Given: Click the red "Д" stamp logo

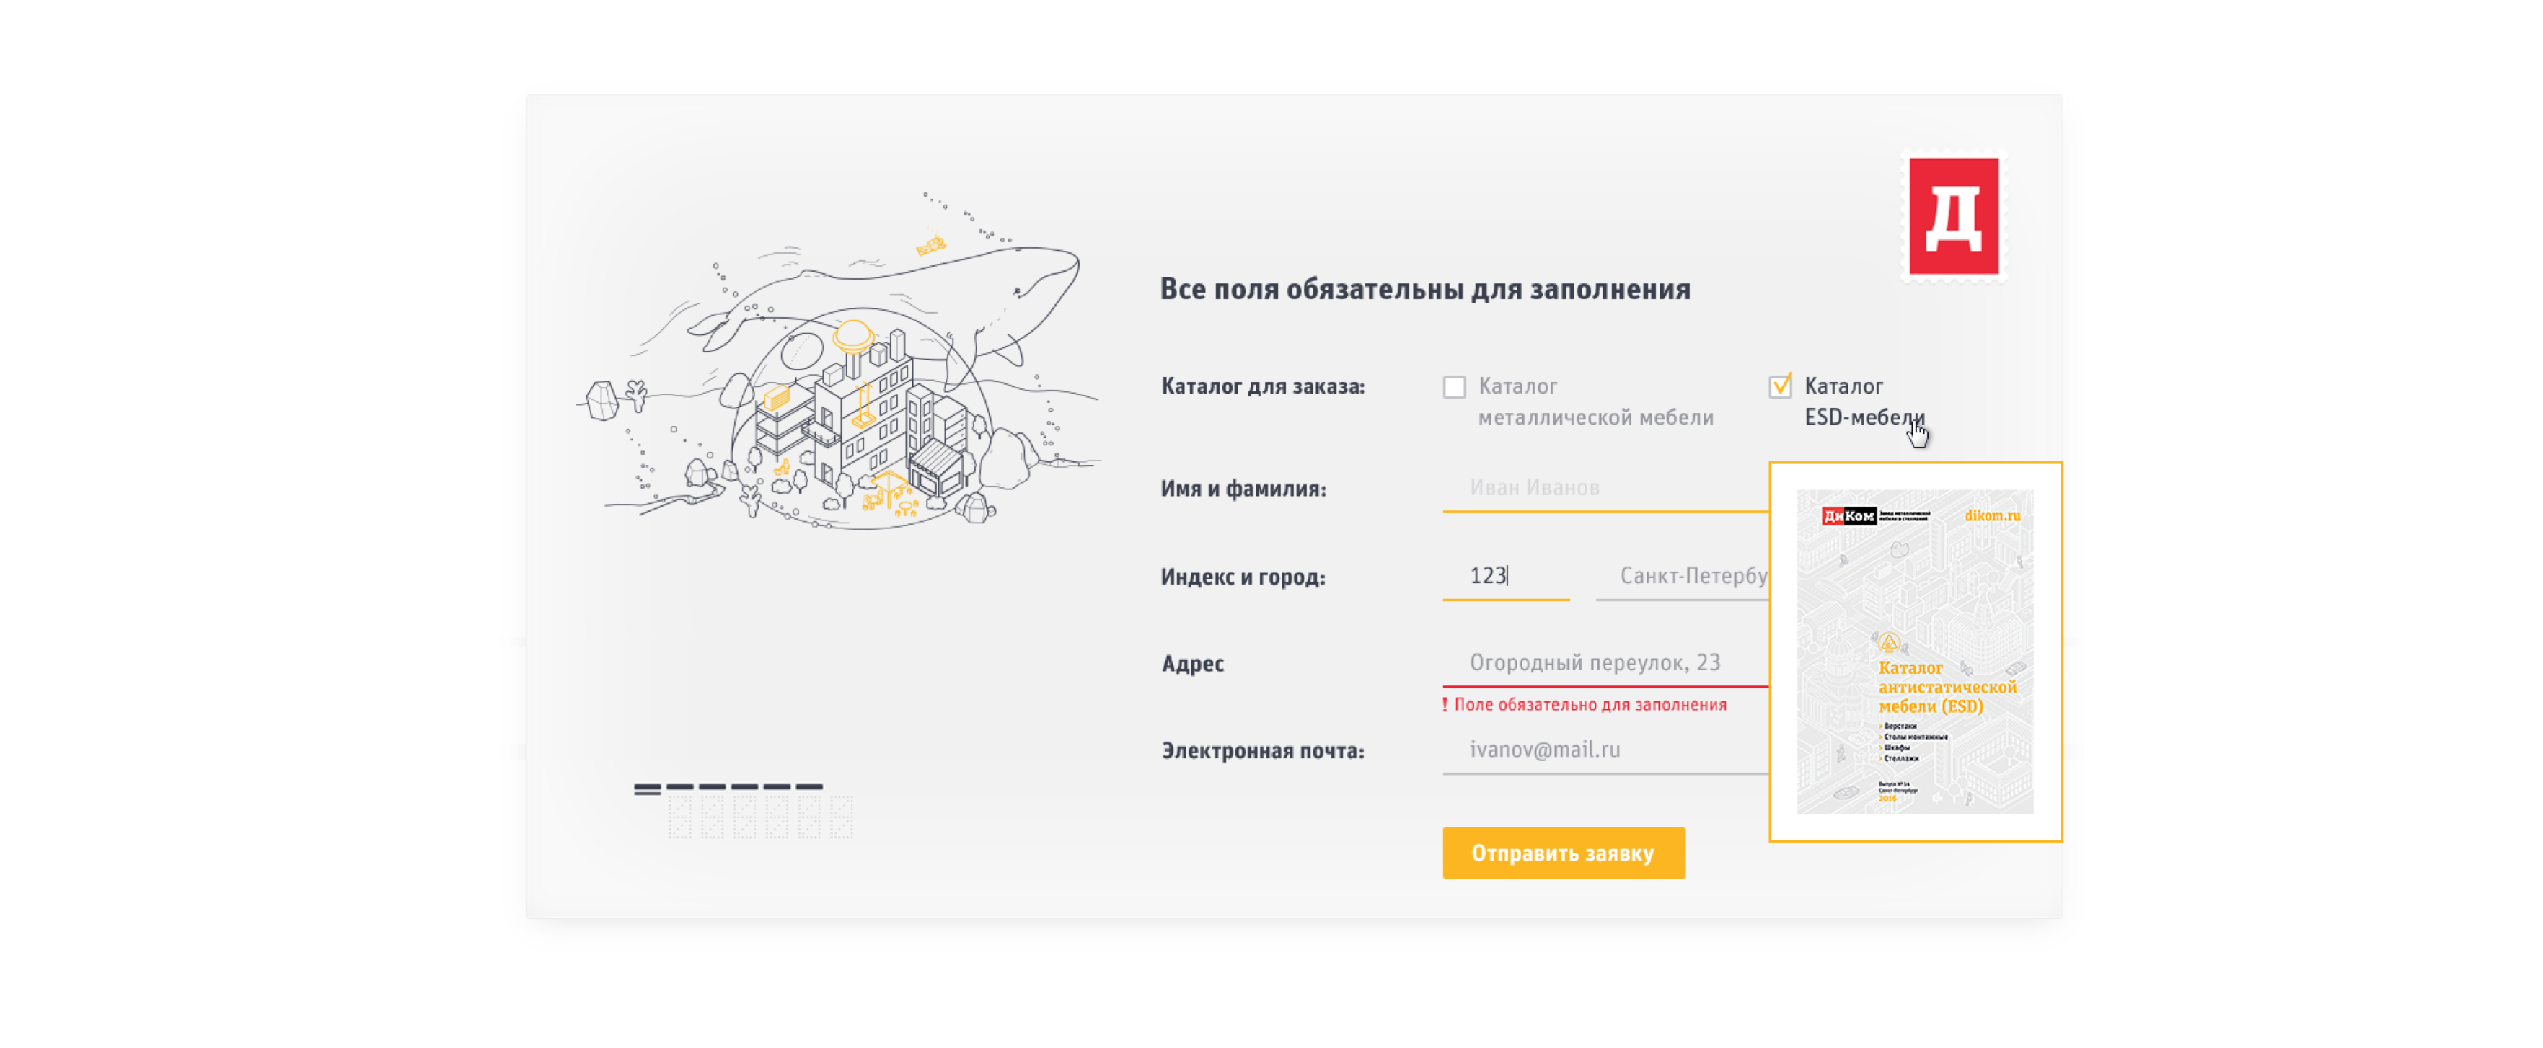Looking at the screenshot, I should (x=1952, y=216).
